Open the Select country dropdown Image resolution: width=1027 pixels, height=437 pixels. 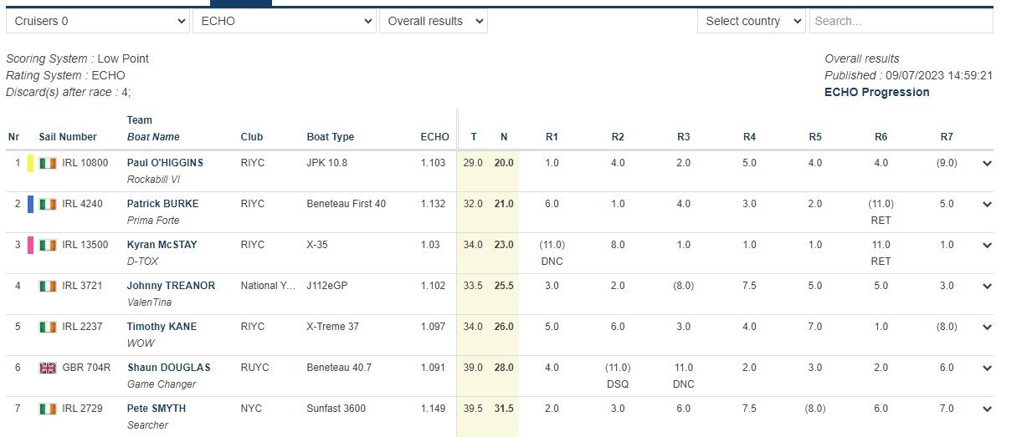751,21
